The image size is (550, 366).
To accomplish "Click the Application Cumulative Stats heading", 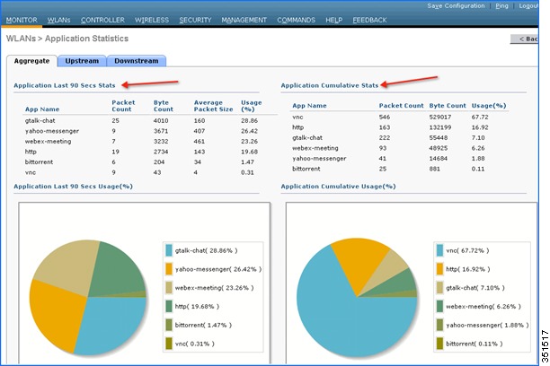I will (x=330, y=85).
